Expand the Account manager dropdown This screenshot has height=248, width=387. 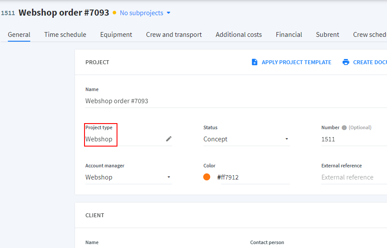click(x=129, y=177)
